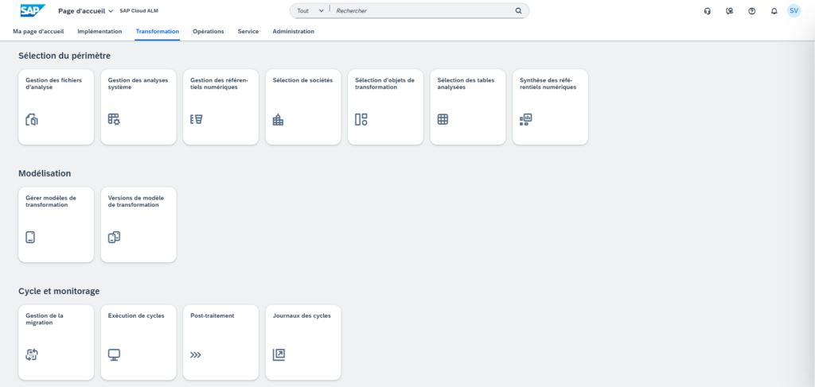Viewport: 815px width, 387px height.
Task: Click the Synthèse des référentiels numériques icon
Action: pyautogui.click(x=525, y=120)
